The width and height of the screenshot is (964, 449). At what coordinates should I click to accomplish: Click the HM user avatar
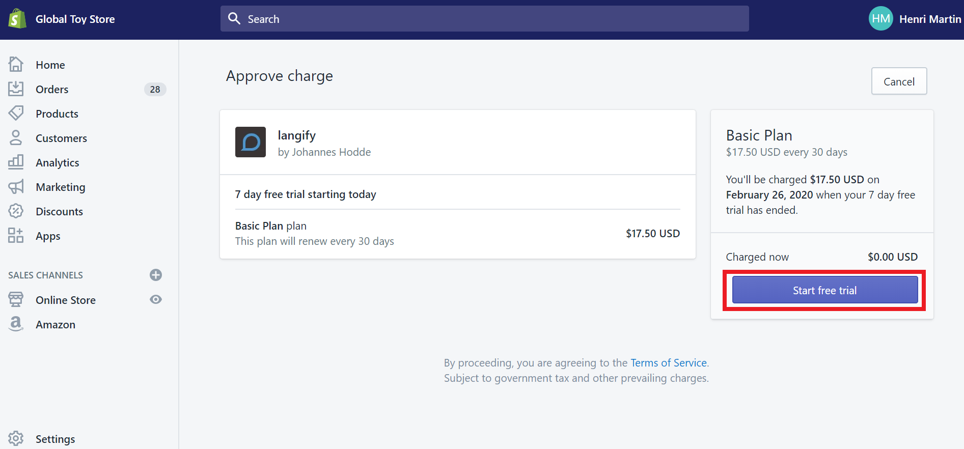(x=880, y=18)
